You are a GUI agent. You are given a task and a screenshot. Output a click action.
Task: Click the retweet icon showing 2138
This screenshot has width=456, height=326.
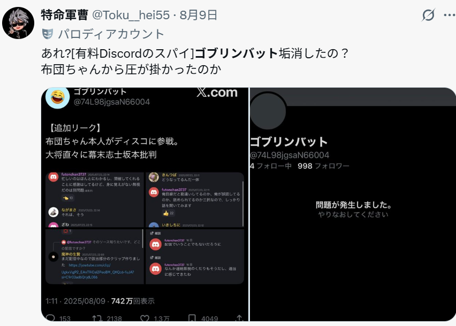click(x=97, y=318)
